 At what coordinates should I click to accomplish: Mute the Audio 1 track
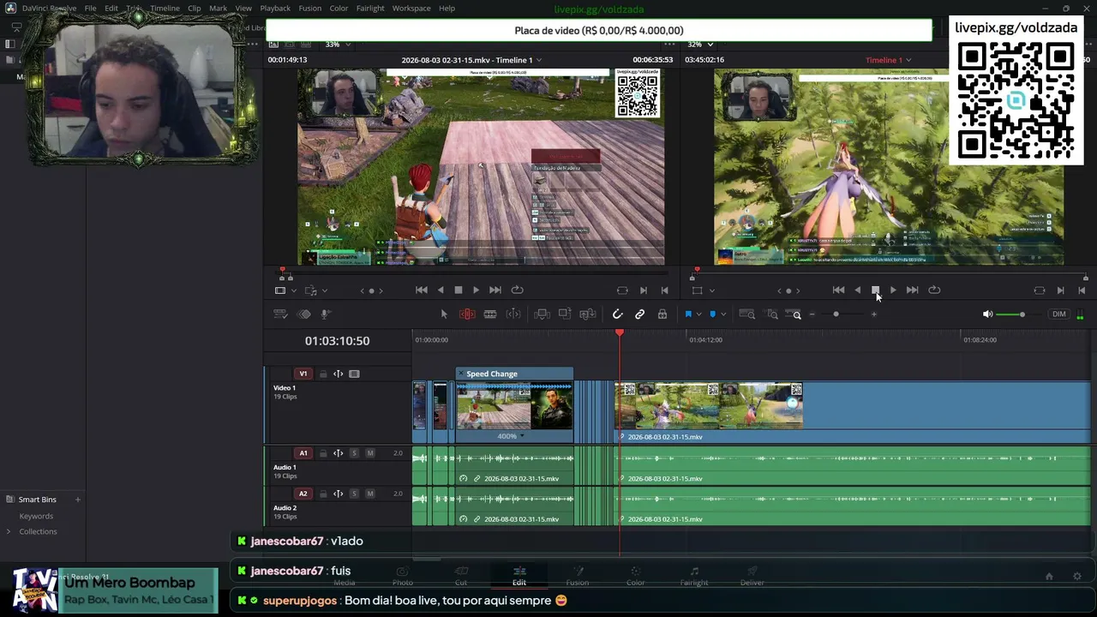[x=370, y=453]
